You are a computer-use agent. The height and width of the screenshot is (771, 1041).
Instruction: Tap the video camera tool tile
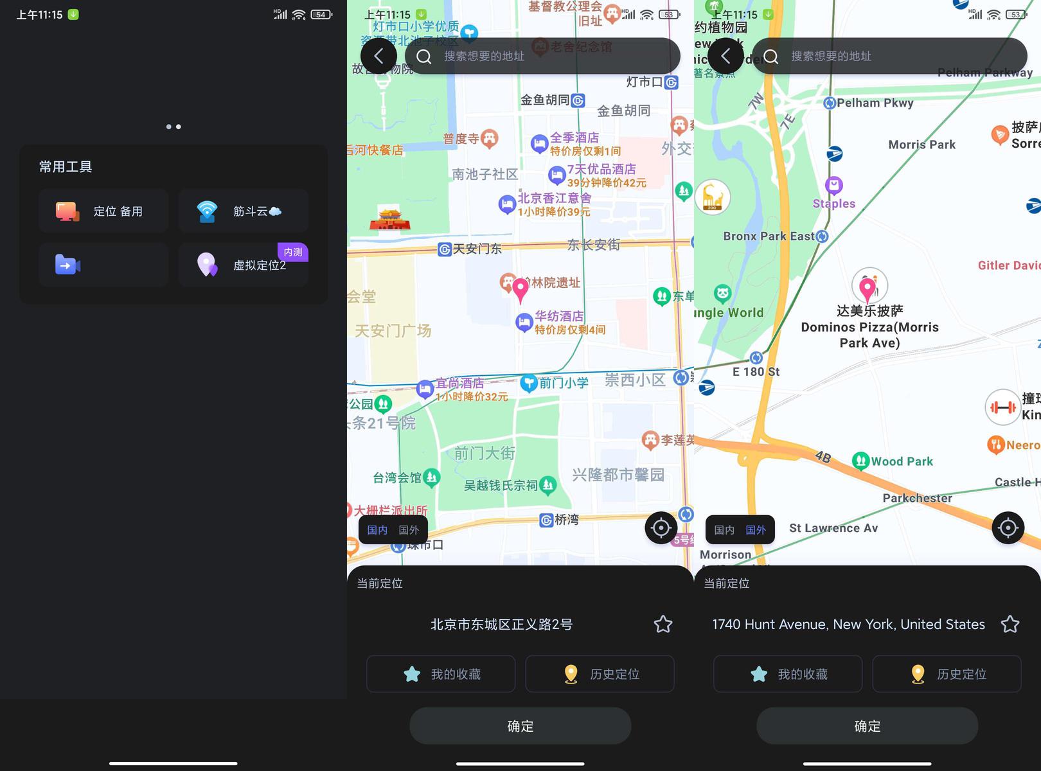(x=103, y=265)
